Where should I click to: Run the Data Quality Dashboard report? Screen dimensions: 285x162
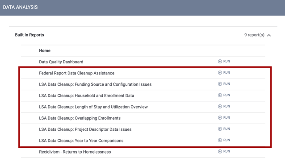click(224, 62)
